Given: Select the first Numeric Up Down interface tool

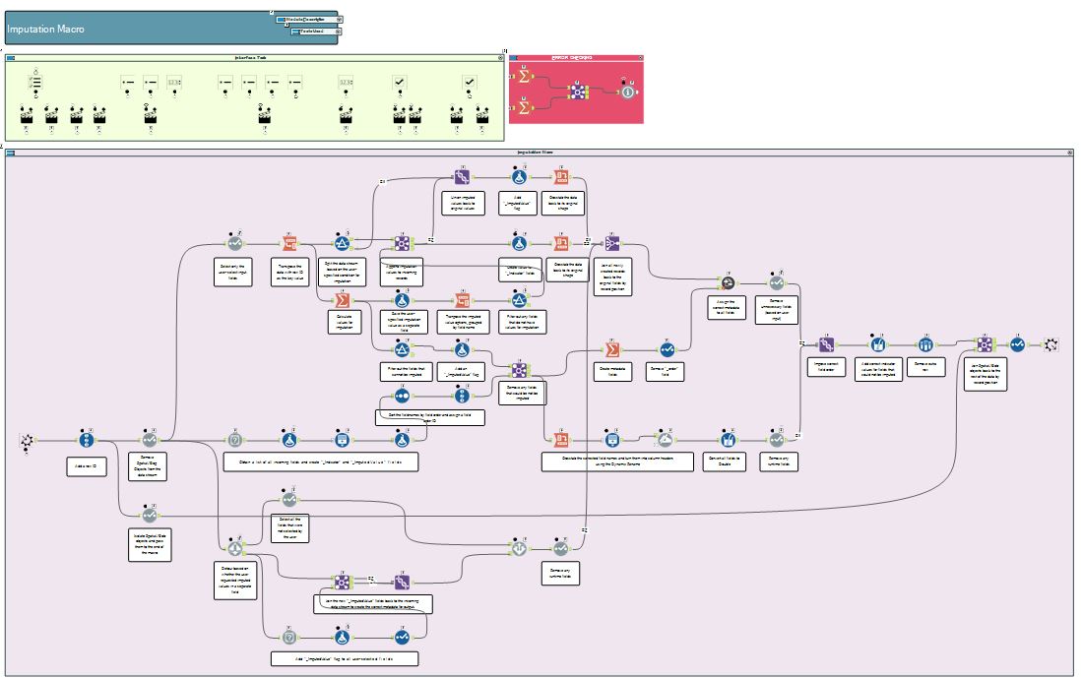Looking at the screenshot, I should click(x=174, y=82).
